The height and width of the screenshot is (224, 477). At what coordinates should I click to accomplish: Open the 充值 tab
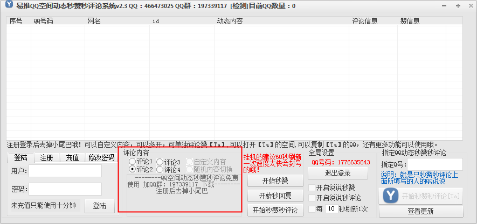(x=72, y=157)
